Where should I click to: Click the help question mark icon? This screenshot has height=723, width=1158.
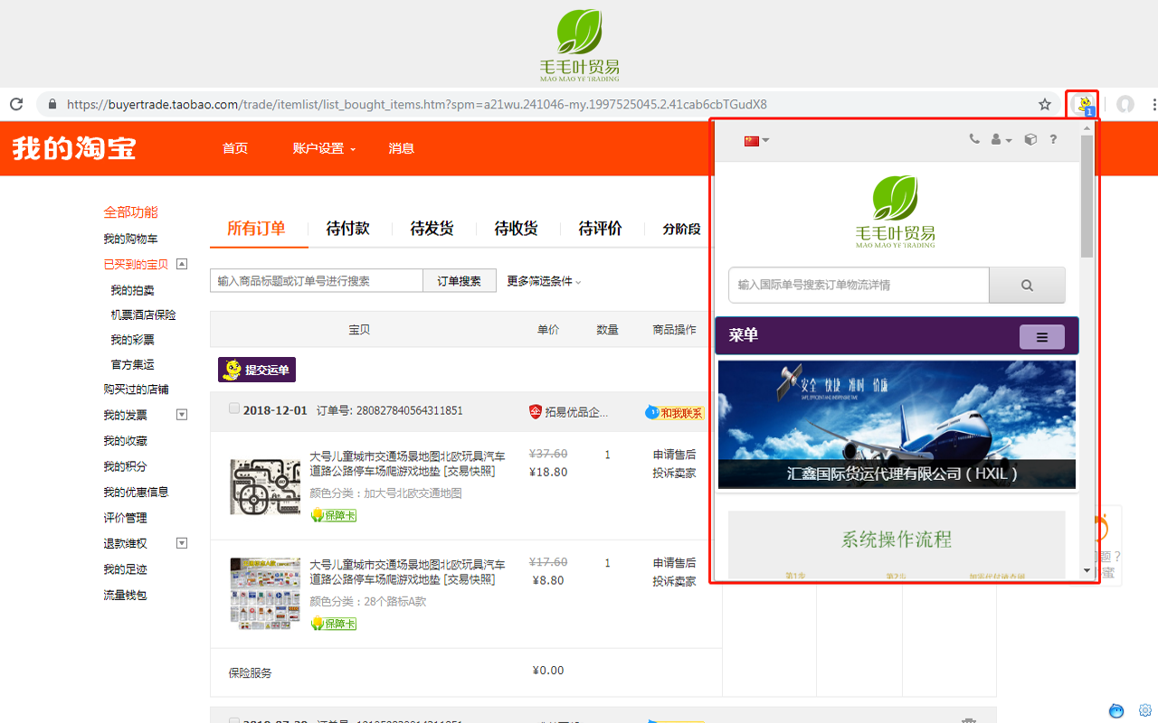point(1054,140)
